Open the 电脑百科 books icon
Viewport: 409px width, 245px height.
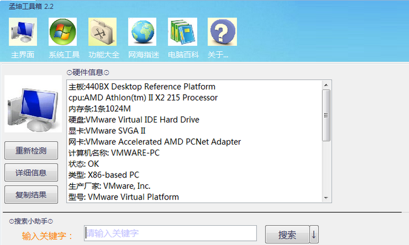click(182, 32)
